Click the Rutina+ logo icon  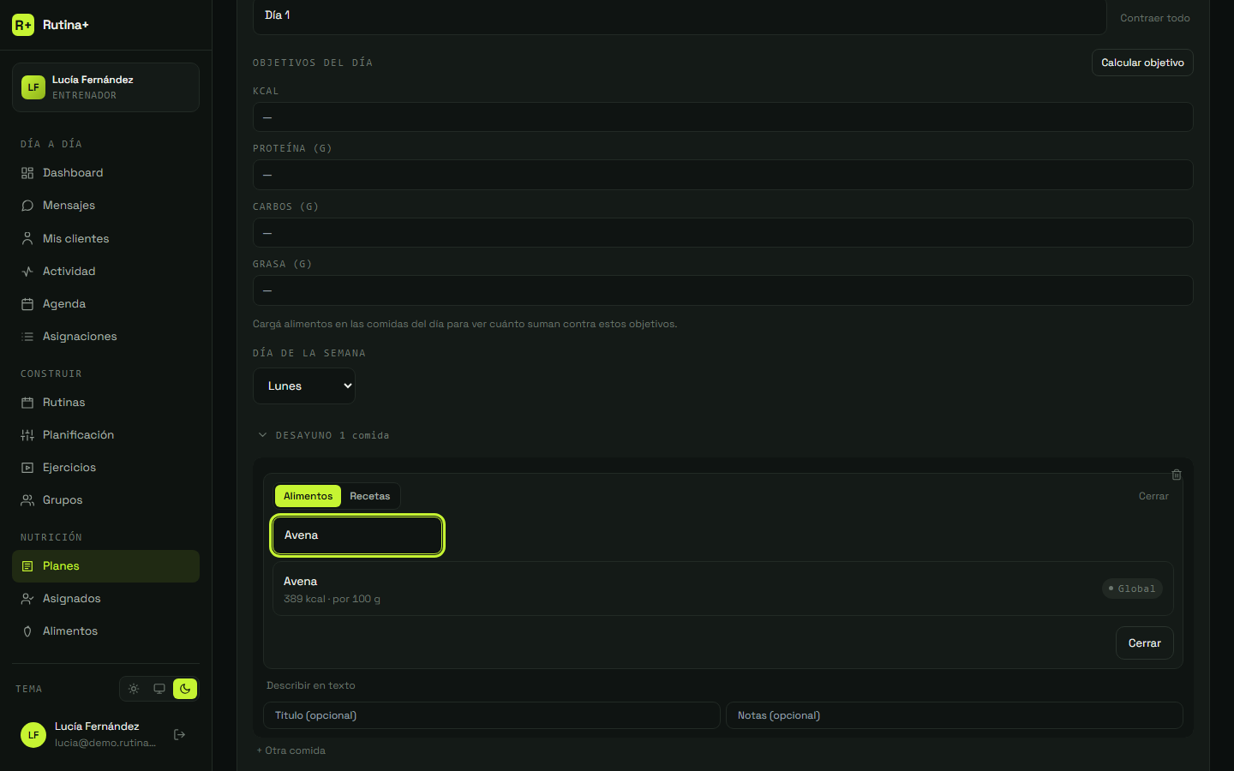pyautogui.click(x=23, y=25)
